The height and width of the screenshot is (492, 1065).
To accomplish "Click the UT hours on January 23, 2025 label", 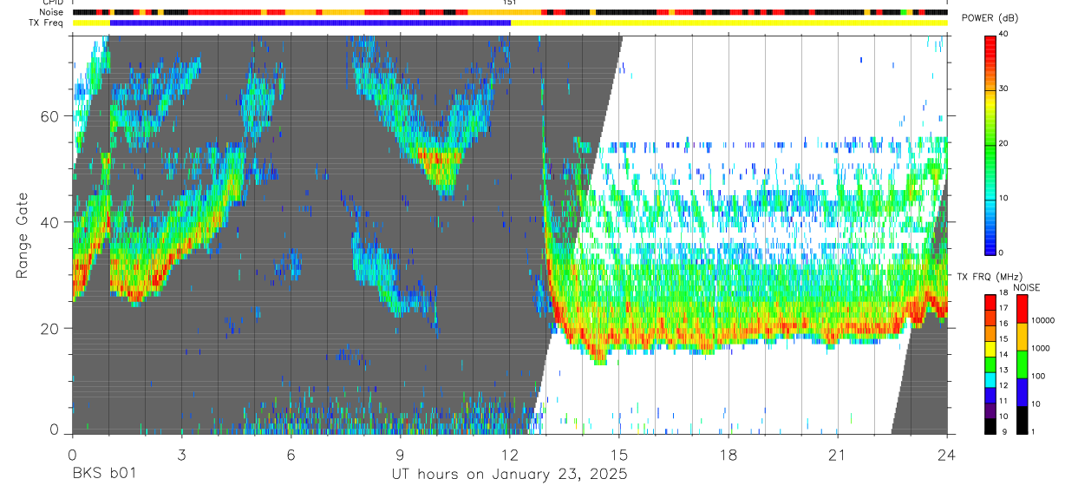I will click(508, 475).
